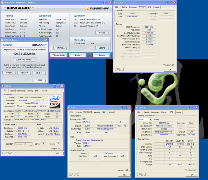Export score with To Excel button
The height and width of the screenshot is (180, 208).
coord(24,73)
